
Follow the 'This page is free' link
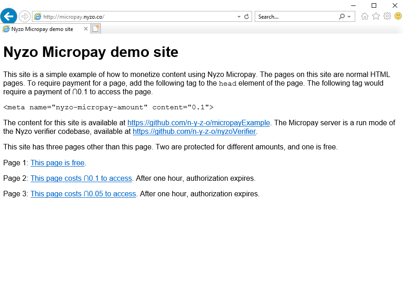tap(58, 163)
